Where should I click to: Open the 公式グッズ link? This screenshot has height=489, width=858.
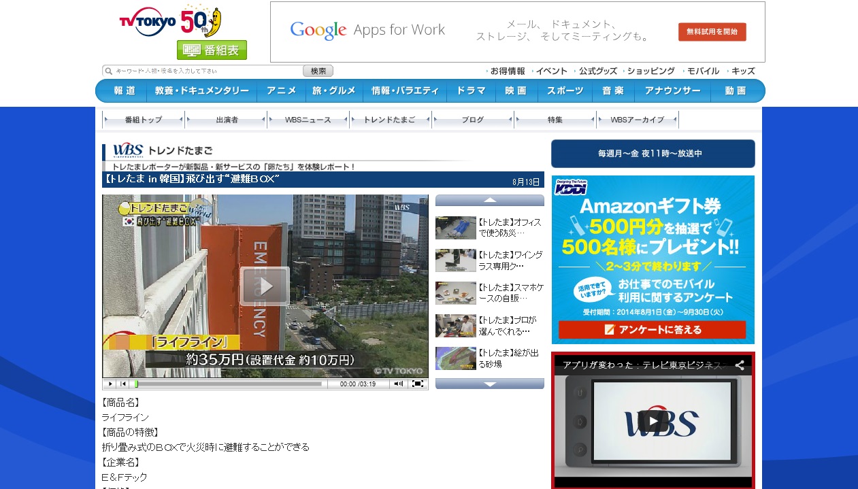597,71
